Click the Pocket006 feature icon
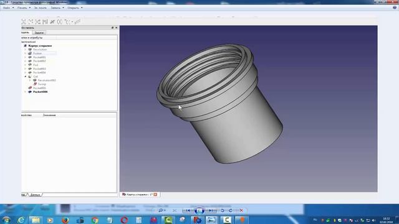 point(30,91)
